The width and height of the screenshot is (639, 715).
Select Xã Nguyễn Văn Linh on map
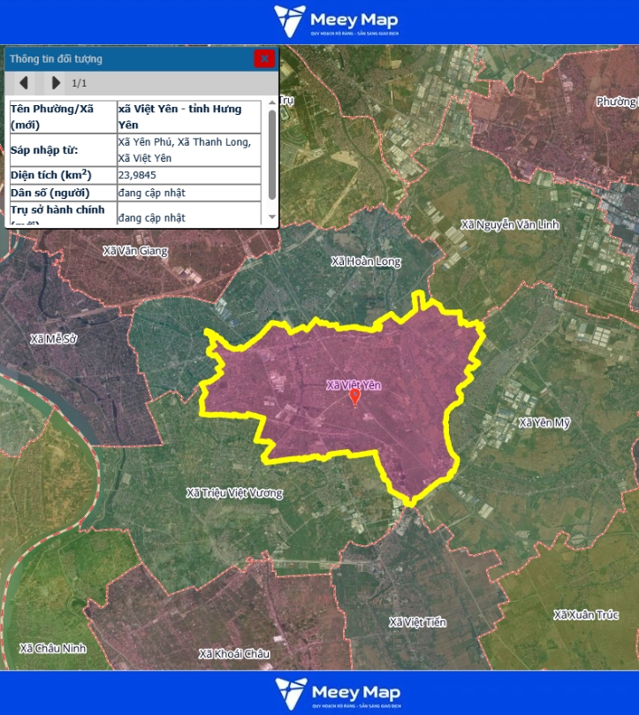(510, 225)
